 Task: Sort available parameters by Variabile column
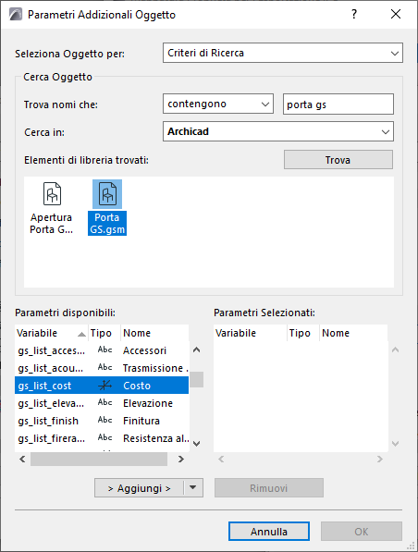(52, 333)
